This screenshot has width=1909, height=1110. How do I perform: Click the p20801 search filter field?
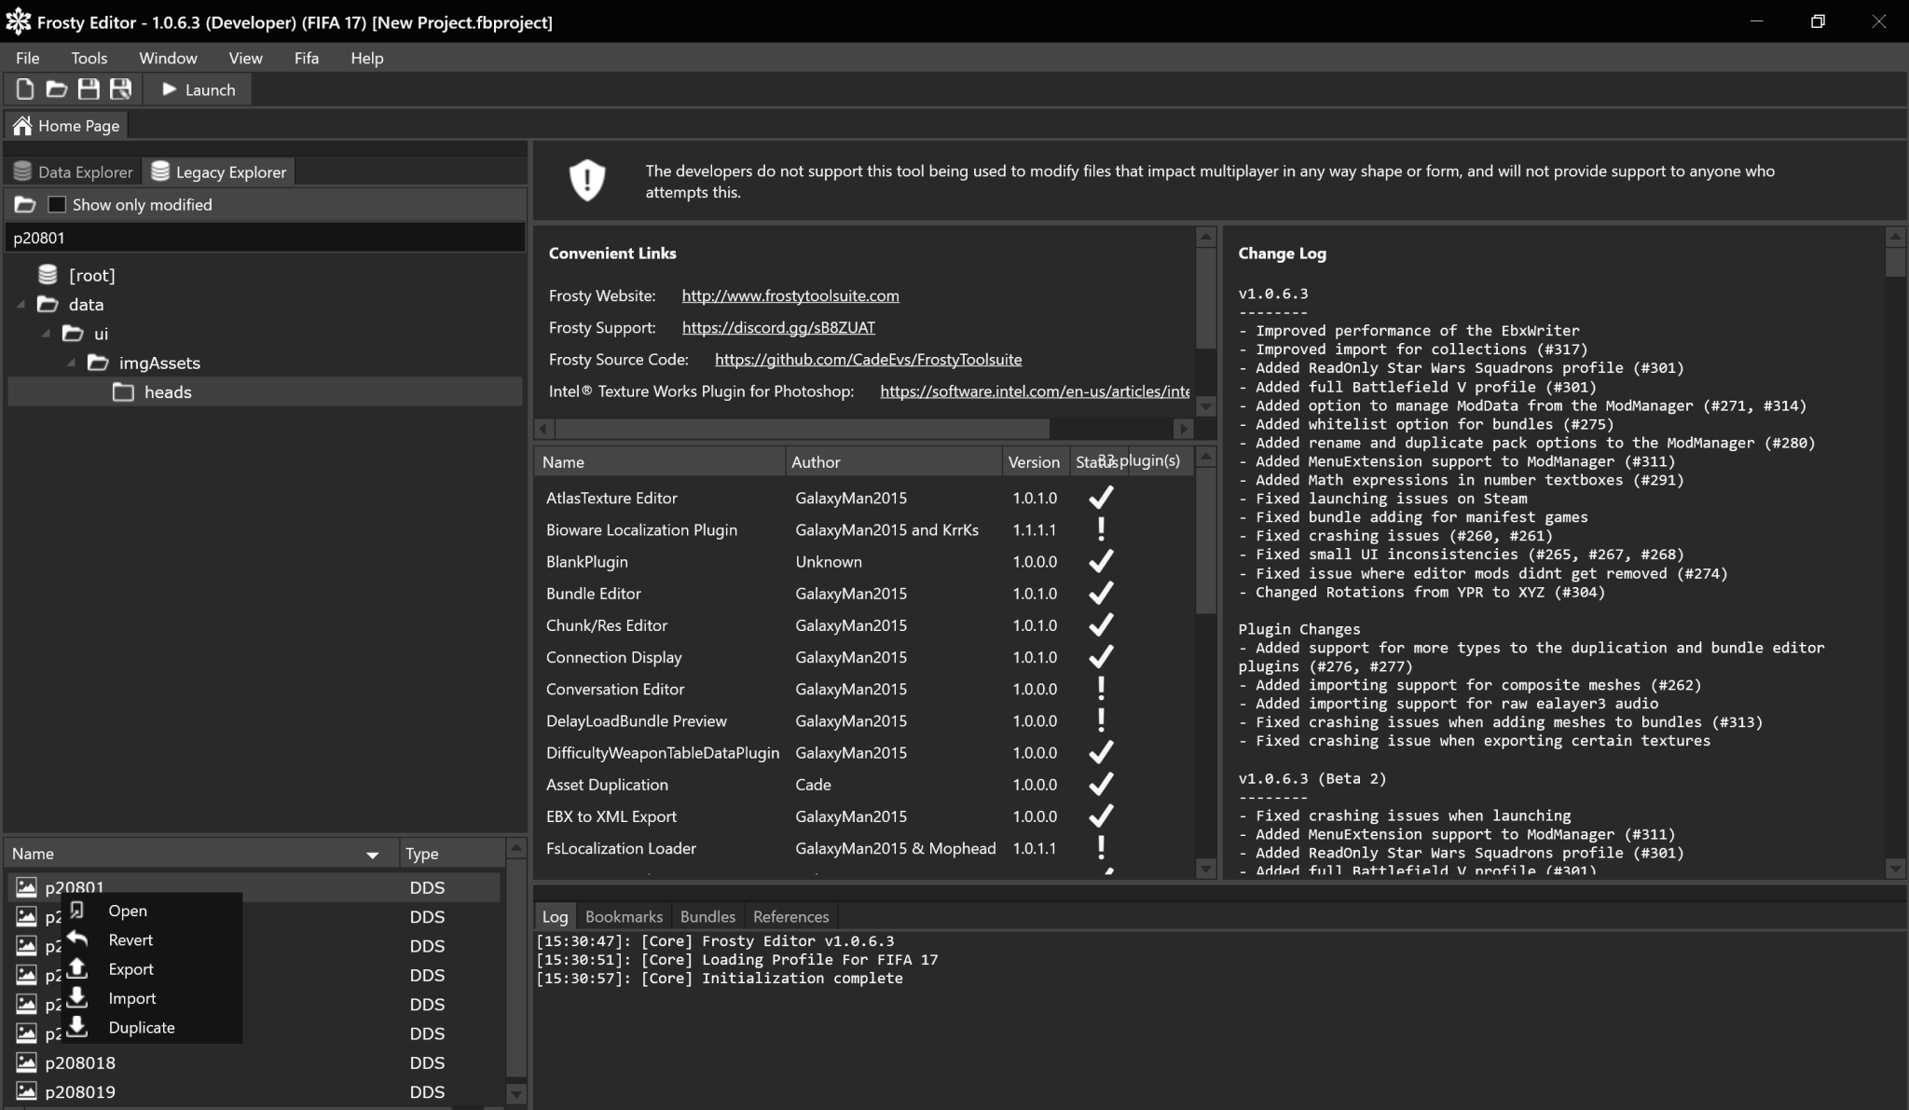pos(265,238)
